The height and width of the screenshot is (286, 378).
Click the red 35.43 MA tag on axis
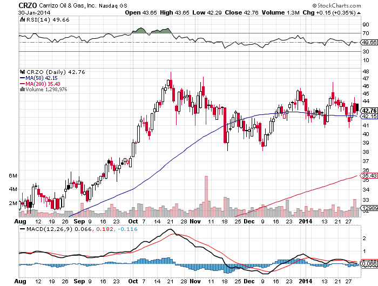[369, 176]
